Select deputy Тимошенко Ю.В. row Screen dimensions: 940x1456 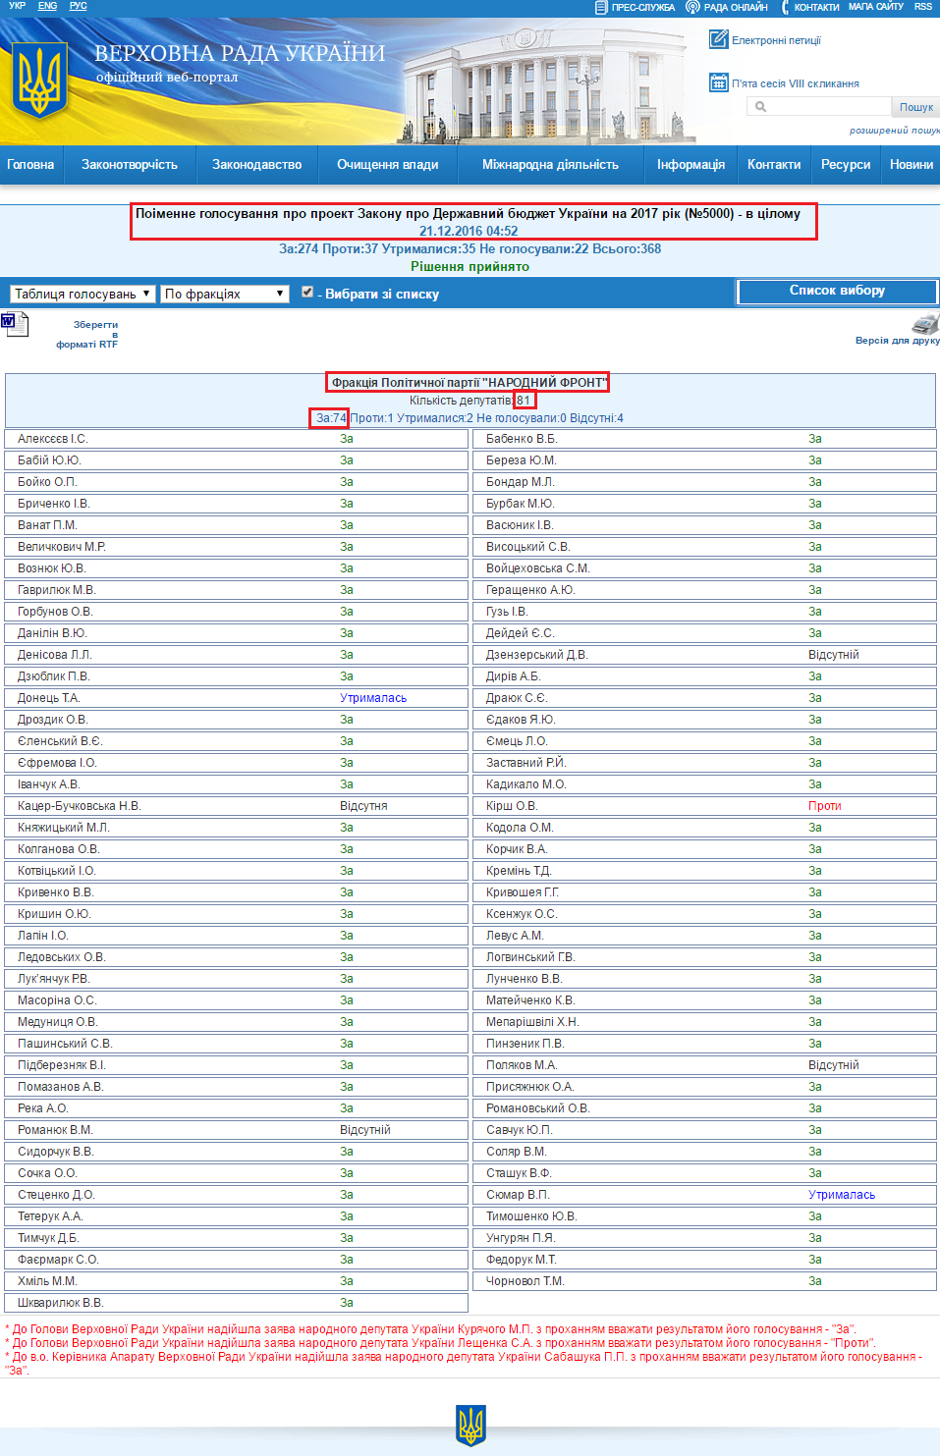[x=704, y=1216]
